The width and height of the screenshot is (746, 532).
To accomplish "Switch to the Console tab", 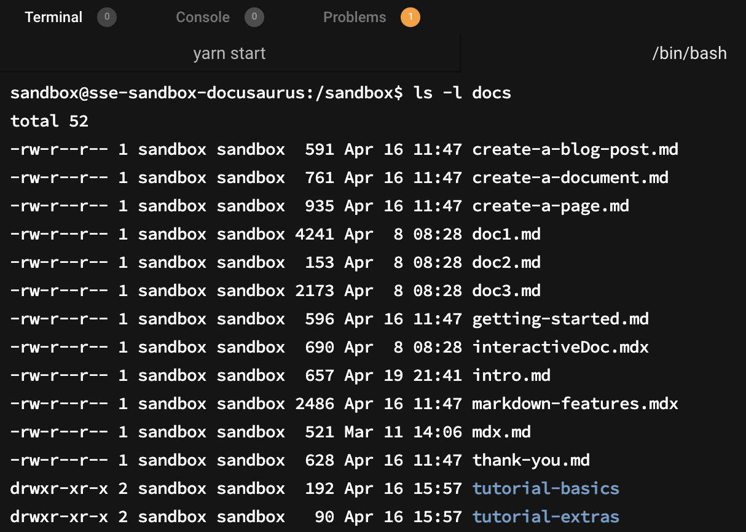I will (x=203, y=17).
